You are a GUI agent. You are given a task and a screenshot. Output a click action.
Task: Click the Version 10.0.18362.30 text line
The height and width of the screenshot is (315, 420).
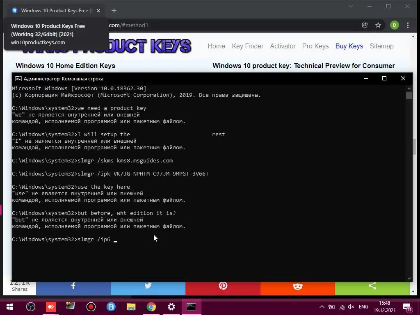click(79, 89)
